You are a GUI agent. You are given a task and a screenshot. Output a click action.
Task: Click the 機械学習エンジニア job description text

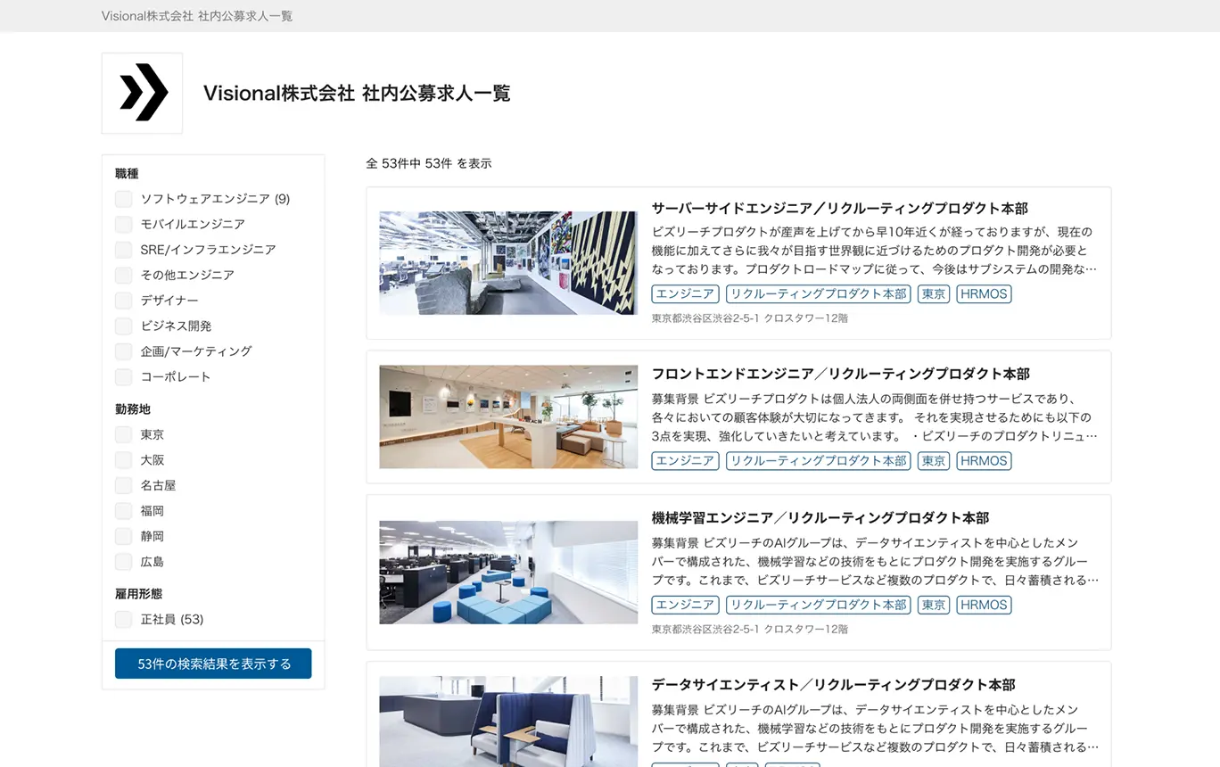coord(874,562)
